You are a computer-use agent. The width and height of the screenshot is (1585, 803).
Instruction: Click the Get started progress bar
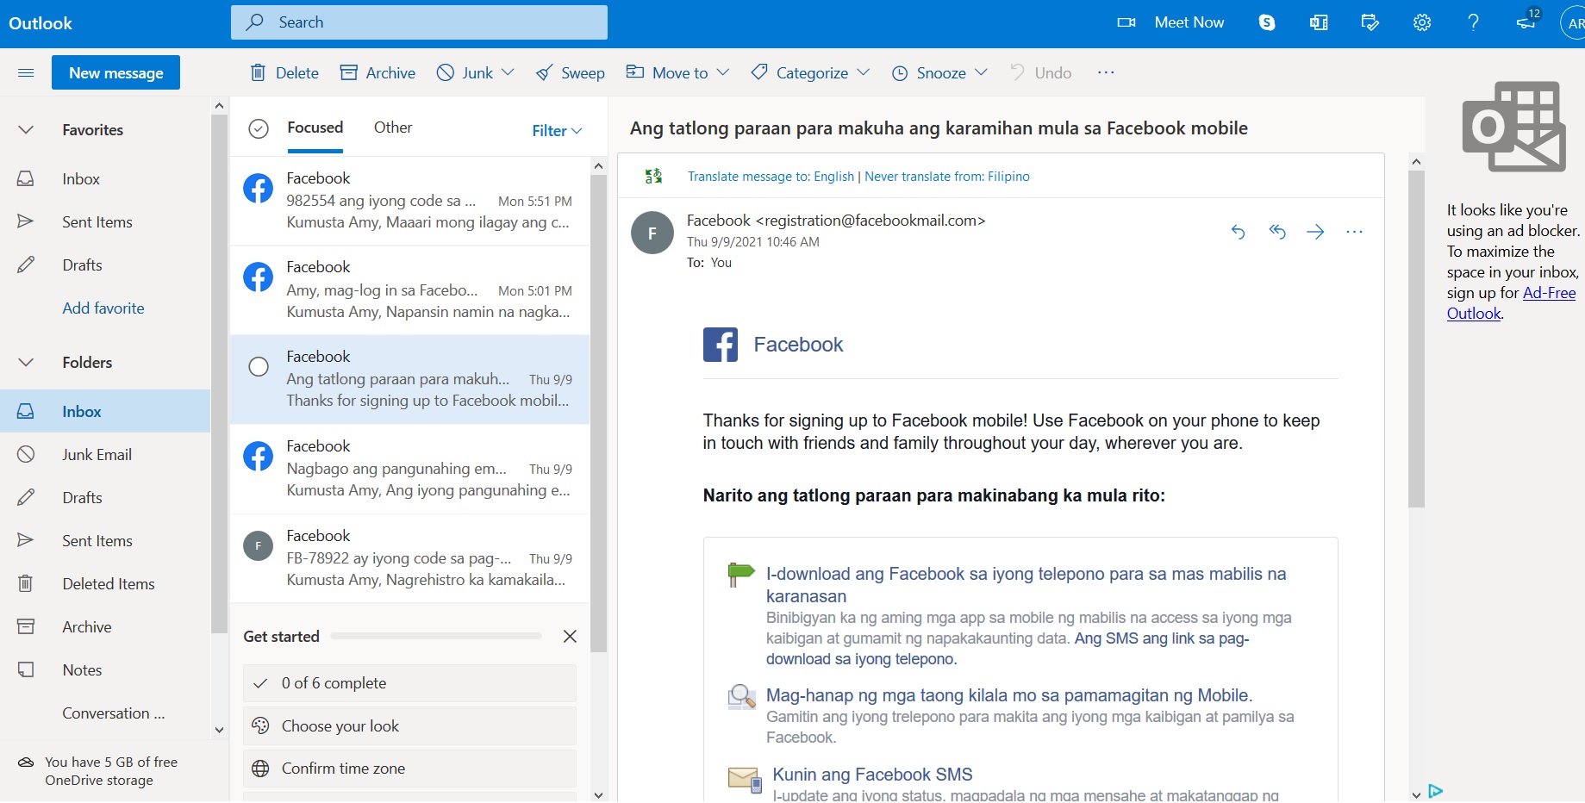[x=436, y=637]
